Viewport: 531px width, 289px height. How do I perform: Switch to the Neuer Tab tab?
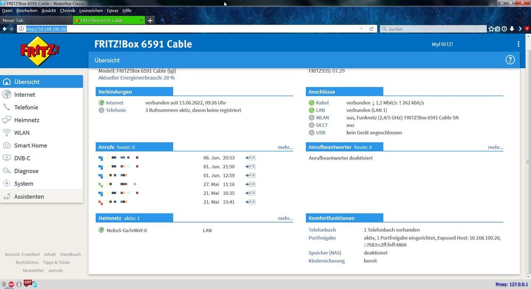pos(36,20)
